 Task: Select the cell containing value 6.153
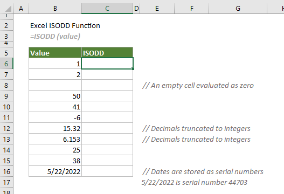coord(56,139)
